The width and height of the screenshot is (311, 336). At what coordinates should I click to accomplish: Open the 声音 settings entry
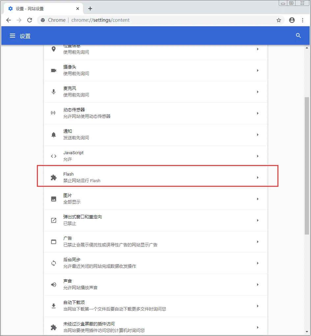[x=156, y=285]
